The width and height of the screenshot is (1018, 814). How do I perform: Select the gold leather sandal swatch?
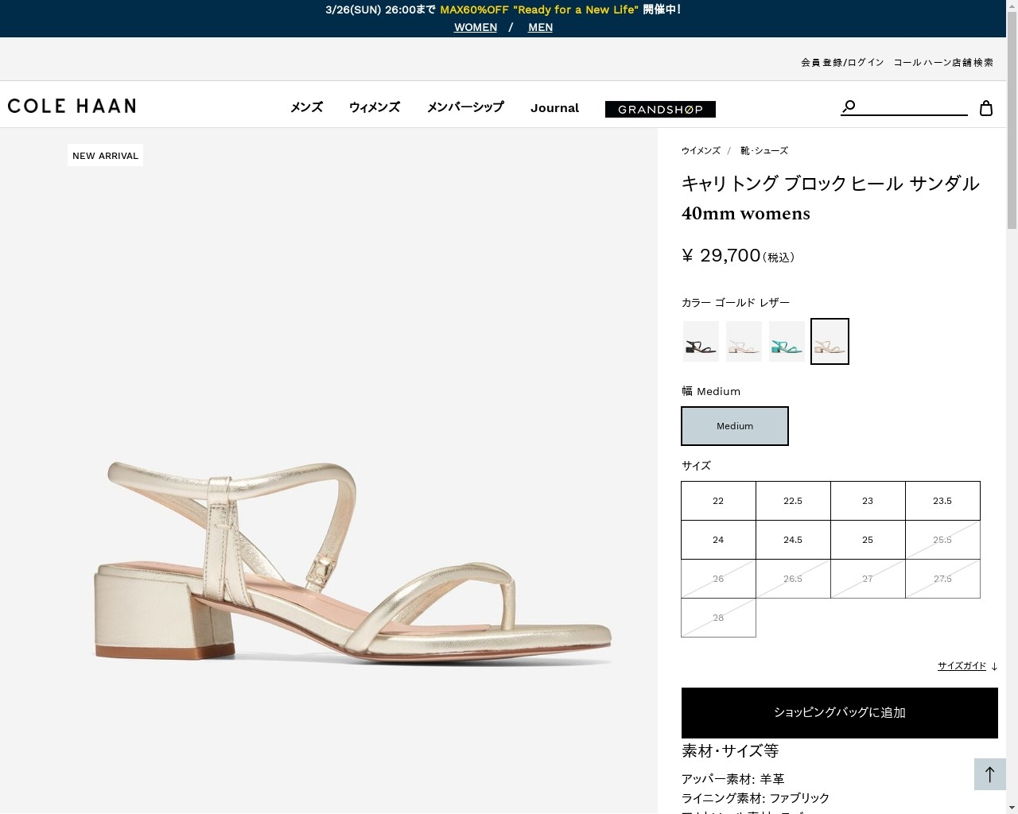[830, 342]
